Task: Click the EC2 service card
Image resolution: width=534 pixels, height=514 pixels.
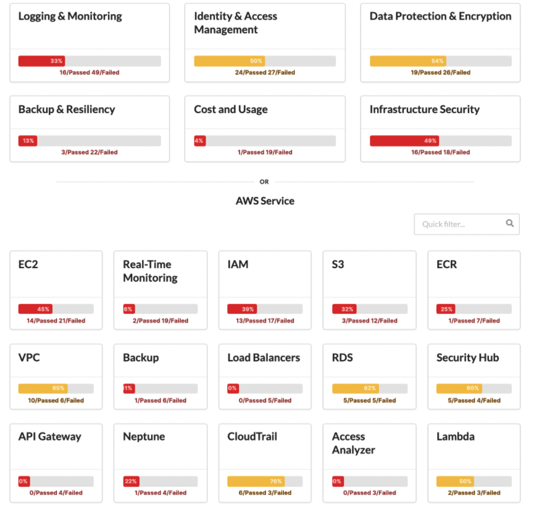Action: coord(56,290)
